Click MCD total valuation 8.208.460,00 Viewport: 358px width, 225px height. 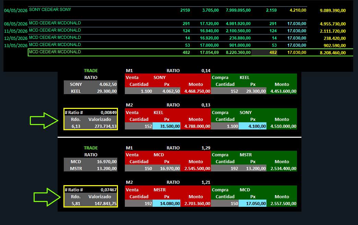tap(333, 53)
